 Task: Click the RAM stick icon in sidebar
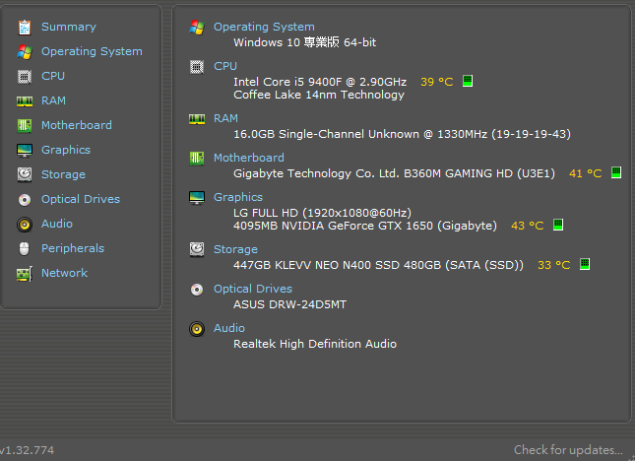25,100
